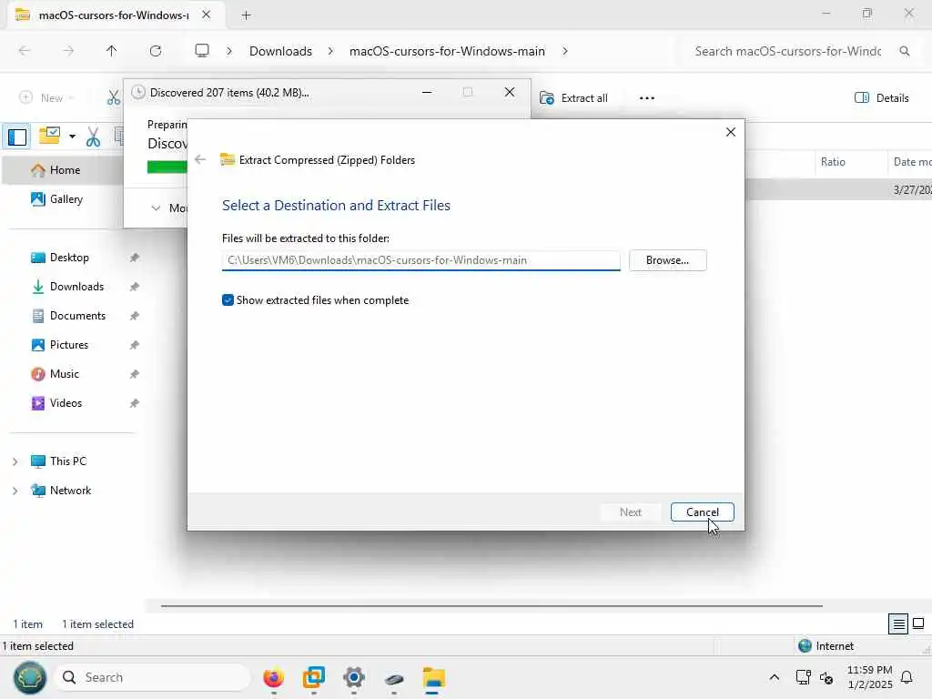The image size is (932, 699).
Task: Click the Extract all toolbar button
Action: pyautogui.click(x=573, y=98)
